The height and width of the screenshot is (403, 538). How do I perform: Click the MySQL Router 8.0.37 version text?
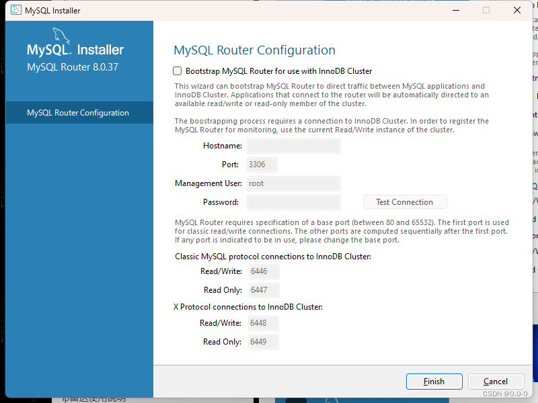point(73,66)
